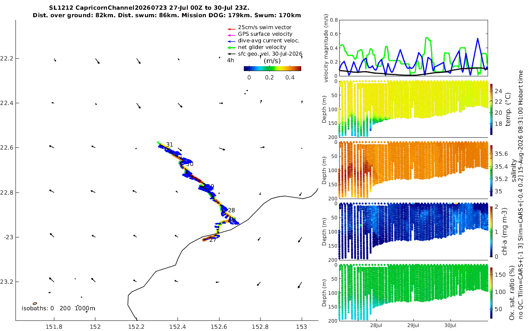Click the 28Jul tick label on time axis
Screen dimensions: 530x331
376,325
